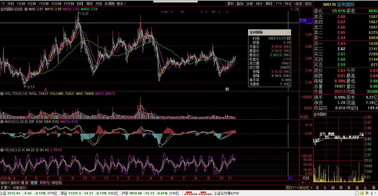Viewport: 378px width, 196px height.
Task: Click the minus zoom button below 日线
Action: pyautogui.click(x=309, y=183)
